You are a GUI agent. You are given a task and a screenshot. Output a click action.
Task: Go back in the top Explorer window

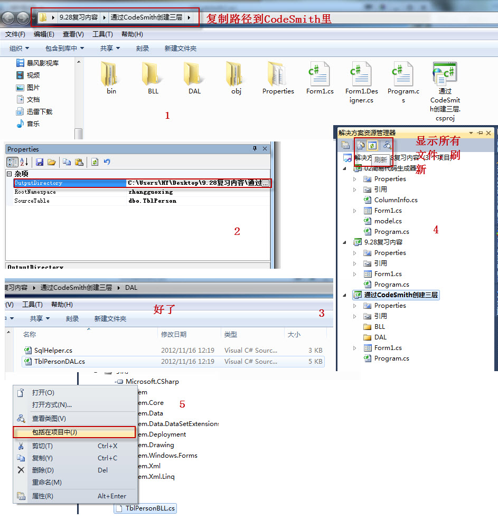pyautogui.click(x=8, y=18)
